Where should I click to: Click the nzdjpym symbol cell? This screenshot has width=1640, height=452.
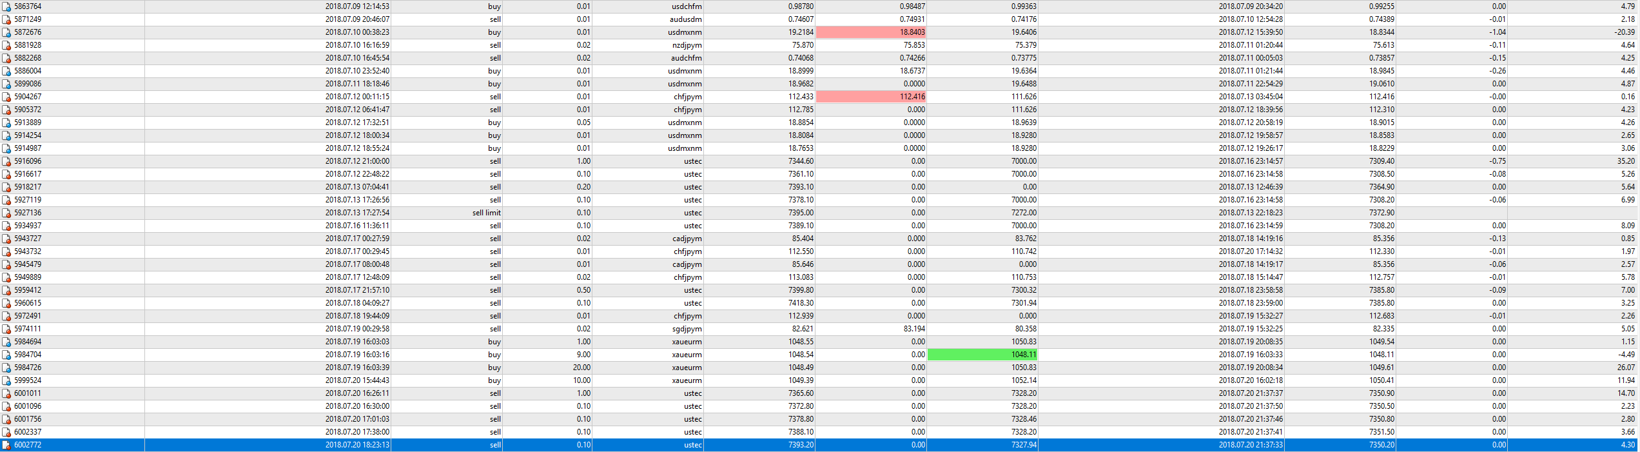pyautogui.click(x=687, y=45)
